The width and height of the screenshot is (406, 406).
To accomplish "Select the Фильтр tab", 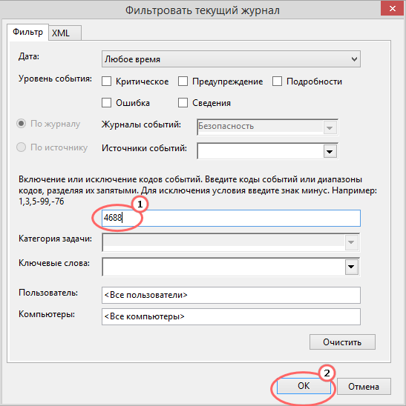I will (x=27, y=32).
